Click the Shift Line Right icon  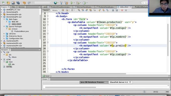click(x=117, y=10)
